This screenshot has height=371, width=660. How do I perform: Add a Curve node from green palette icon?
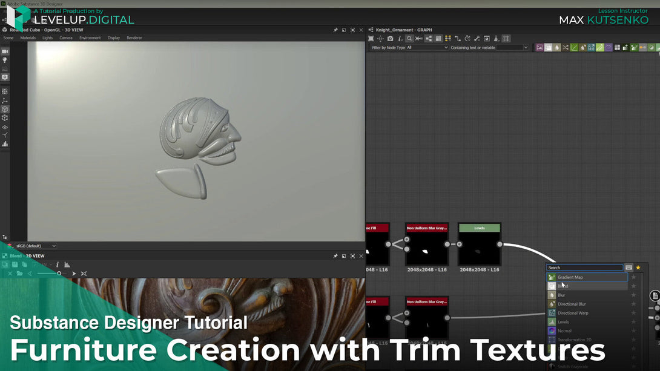[x=574, y=48]
